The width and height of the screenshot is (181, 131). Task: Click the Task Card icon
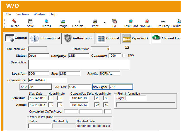[x=131, y=21]
